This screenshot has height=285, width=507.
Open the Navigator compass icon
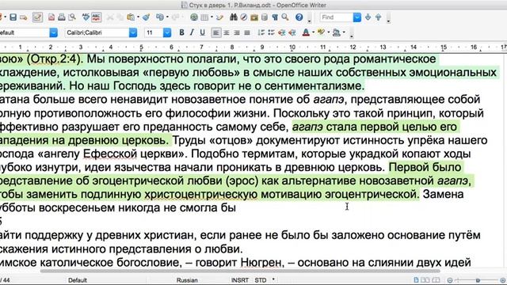244,17
